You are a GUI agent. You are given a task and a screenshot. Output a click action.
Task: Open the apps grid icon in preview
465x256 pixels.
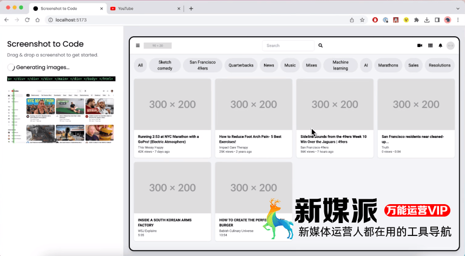point(430,45)
